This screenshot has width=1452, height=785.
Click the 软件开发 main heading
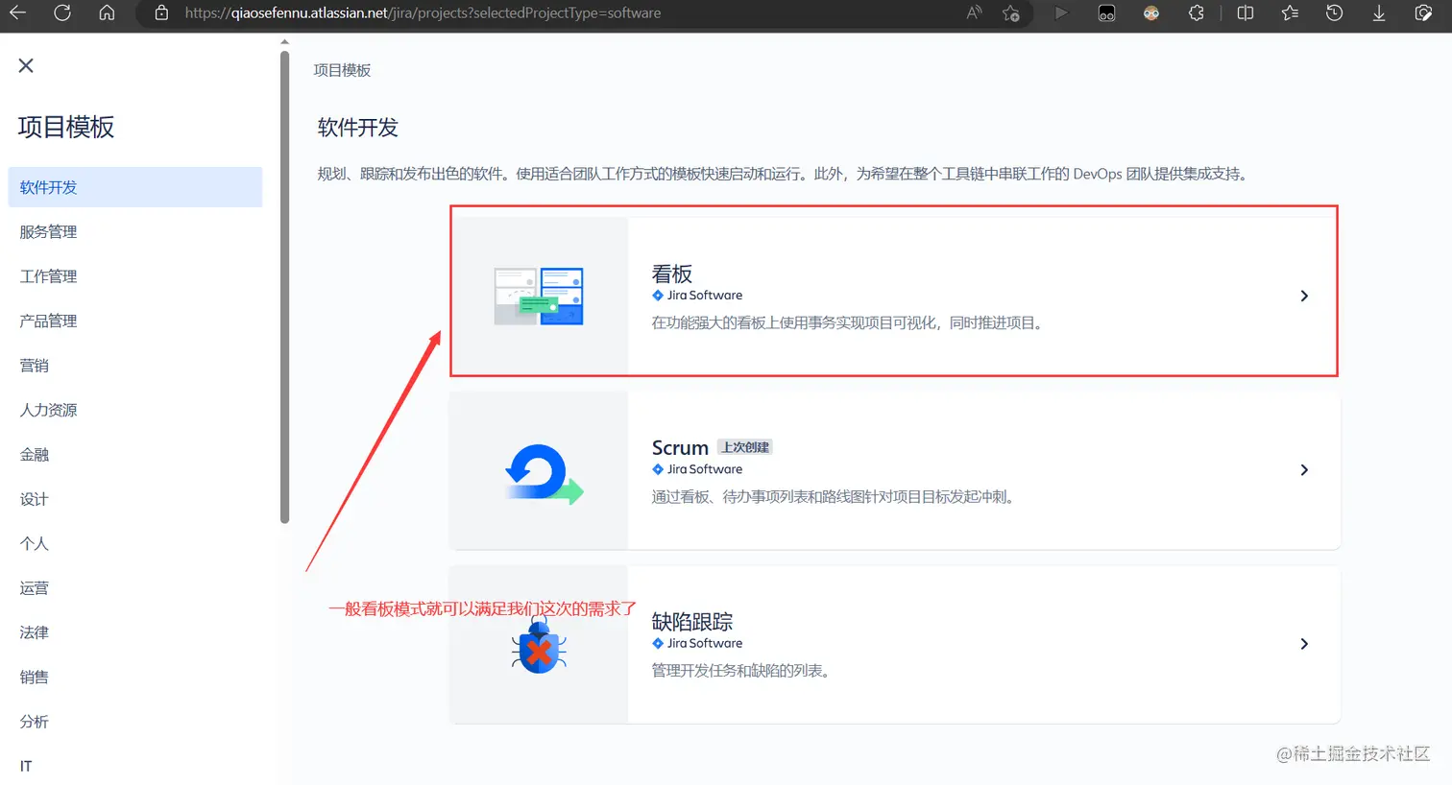pos(357,128)
